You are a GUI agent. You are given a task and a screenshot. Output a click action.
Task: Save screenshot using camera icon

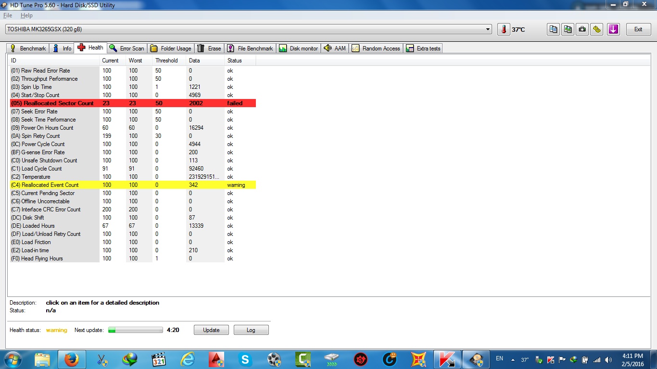(582, 29)
